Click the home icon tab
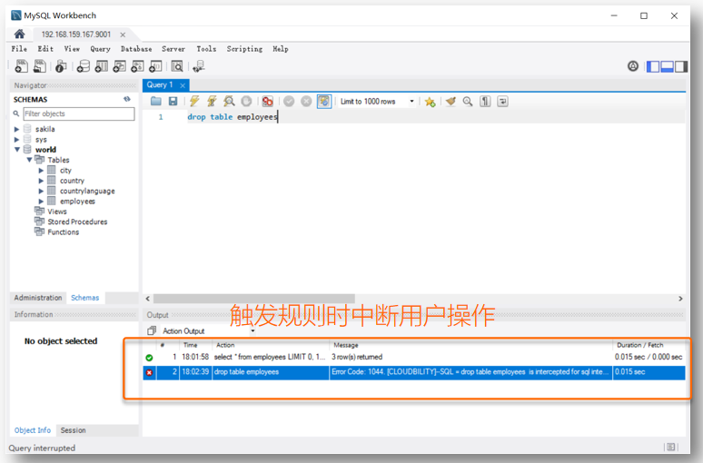 [x=19, y=34]
